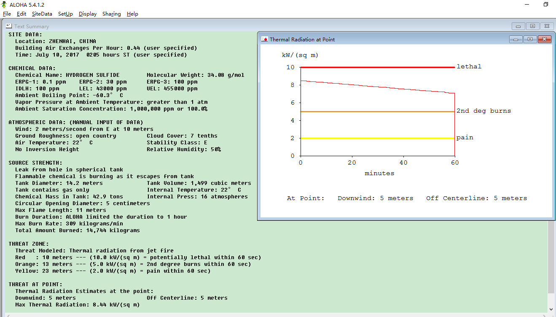Click Internal Press: 16 atmospheres
Viewport: 556px width, 317px height.
[x=197, y=197]
